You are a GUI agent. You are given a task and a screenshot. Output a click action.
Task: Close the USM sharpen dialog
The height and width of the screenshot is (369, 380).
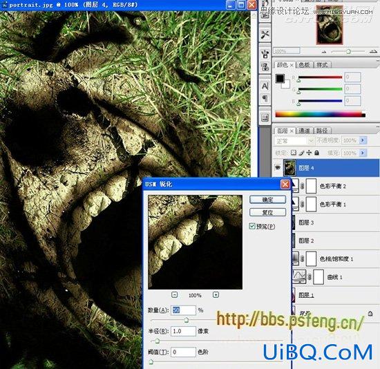pos(285,184)
